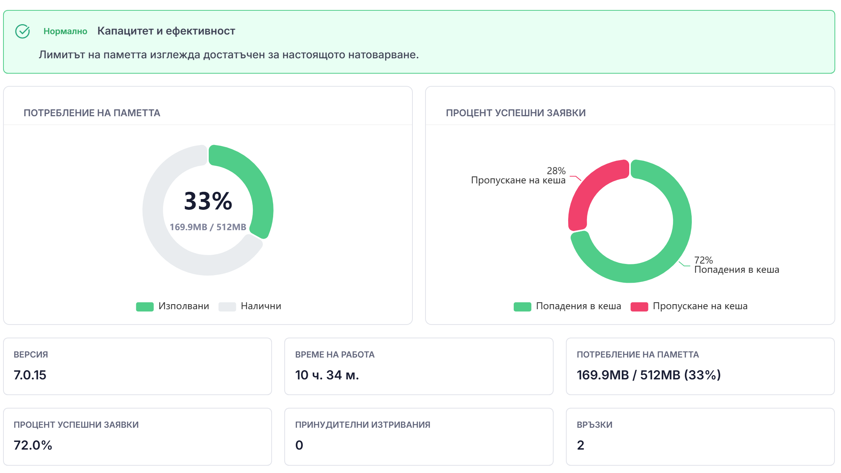Click value '169.9MB / 512MB (33%)'
Viewport: 841px width, 473px height.
[x=649, y=375]
